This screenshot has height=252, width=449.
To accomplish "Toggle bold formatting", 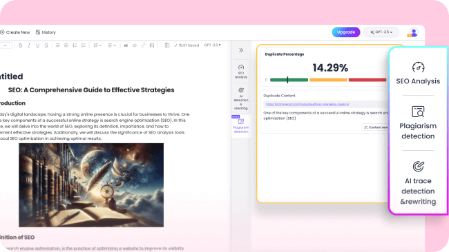I will pos(20,45).
